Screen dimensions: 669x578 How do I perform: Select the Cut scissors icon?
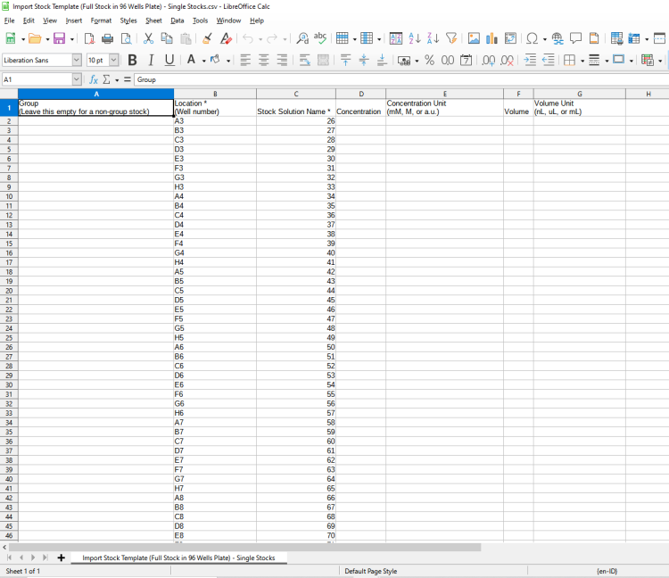[x=148, y=38]
